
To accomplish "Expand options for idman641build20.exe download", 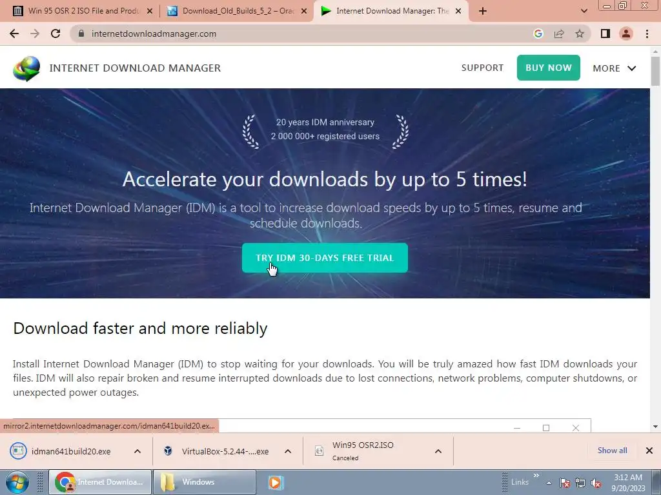I will 137,451.
